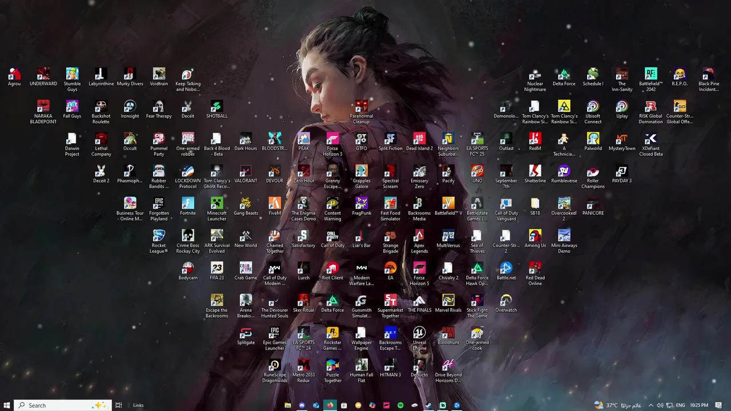Image resolution: width=731 pixels, height=411 pixels.
Task: Select the Palworld icon
Action: click(593, 142)
